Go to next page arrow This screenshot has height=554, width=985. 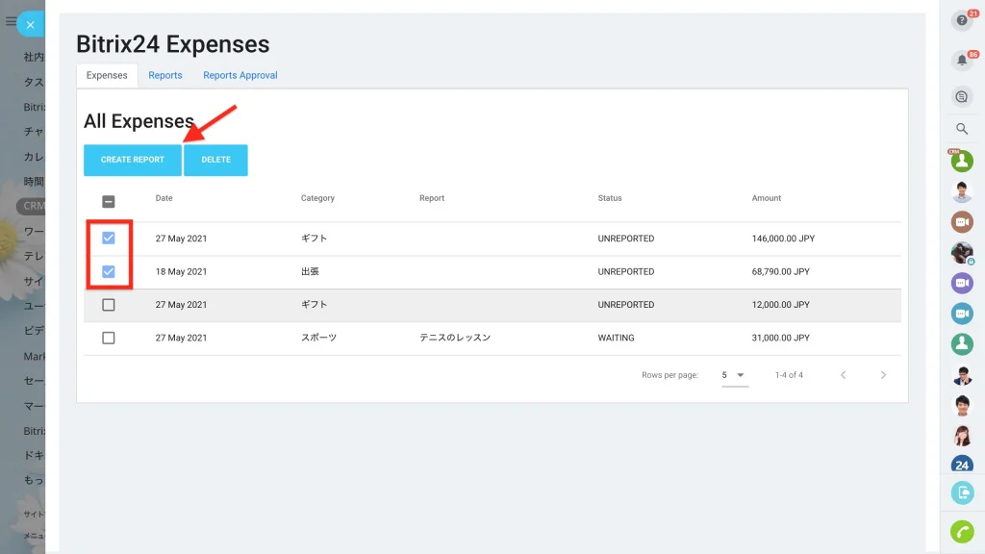pyautogui.click(x=883, y=375)
